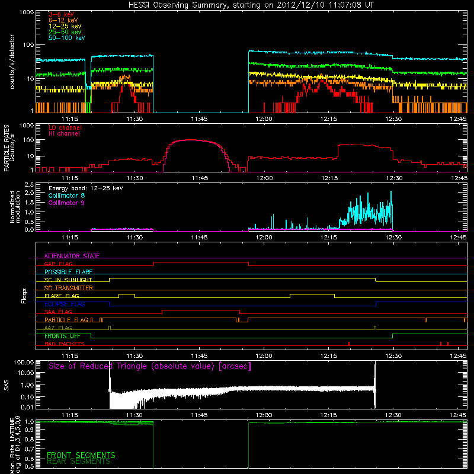Click the 12:15 tick label under flags panel
The height and width of the screenshot is (474, 474).
pyautogui.click(x=329, y=356)
